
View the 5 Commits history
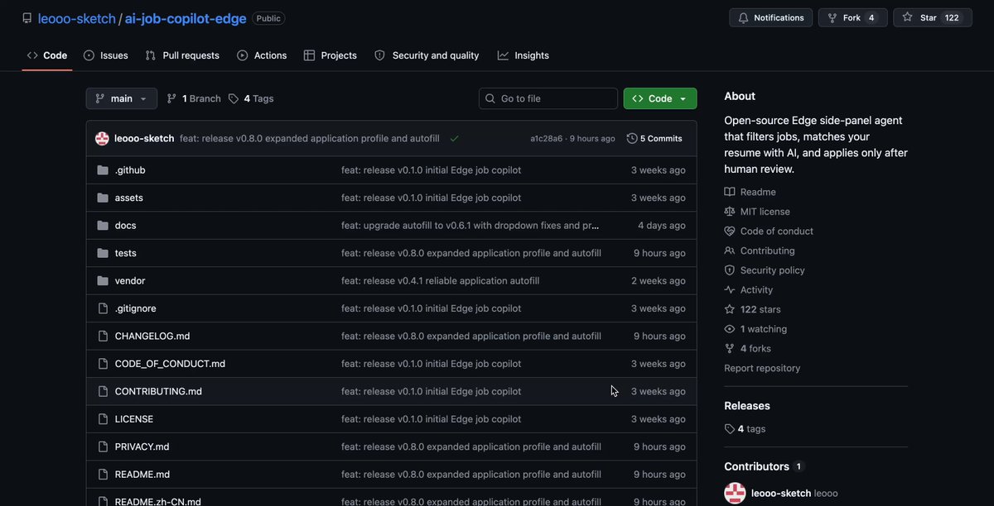pos(654,138)
